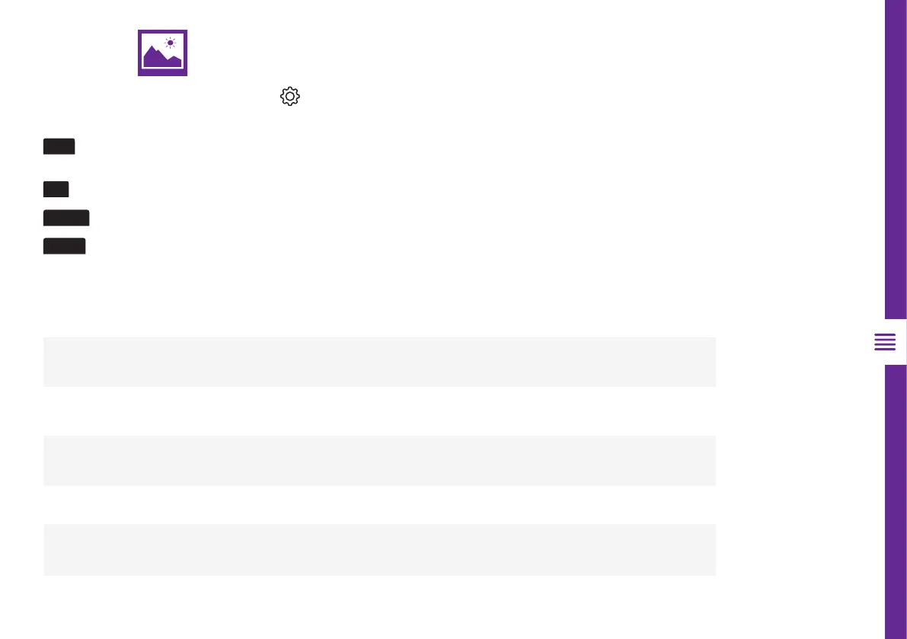Select the topmost black label block
The image size is (907, 639).
point(59,147)
